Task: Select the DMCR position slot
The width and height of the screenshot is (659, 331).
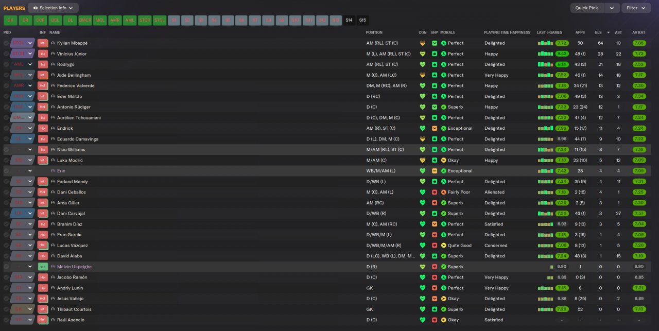Action: pos(85,21)
